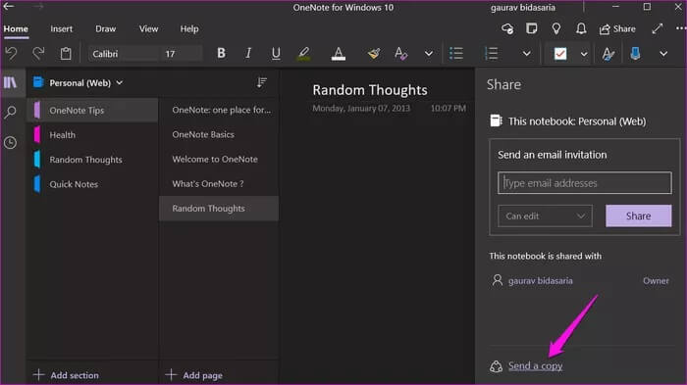Open the OneNote Basics page
This screenshot has height=385, width=687.
219,134
